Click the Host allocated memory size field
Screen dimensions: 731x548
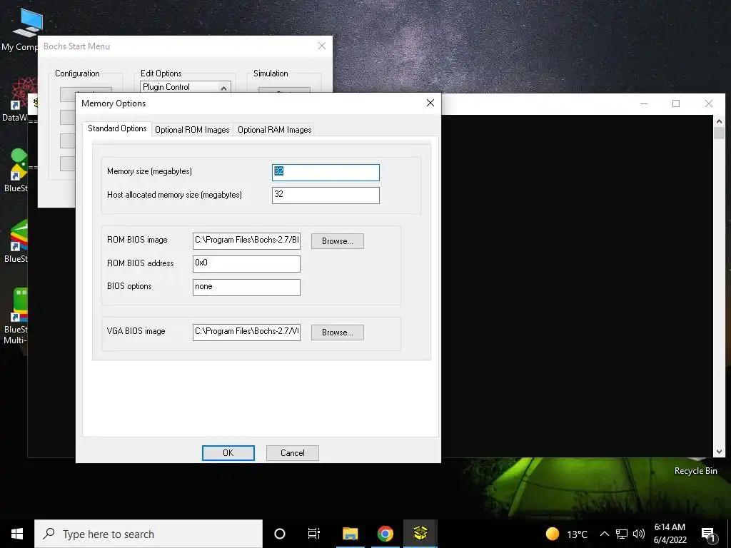326,196
